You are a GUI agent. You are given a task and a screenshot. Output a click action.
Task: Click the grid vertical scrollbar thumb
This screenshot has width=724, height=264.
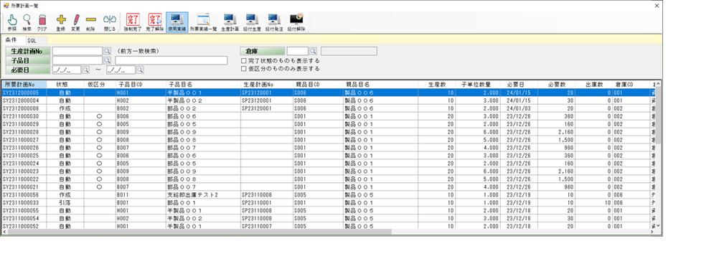(x=659, y=115)
